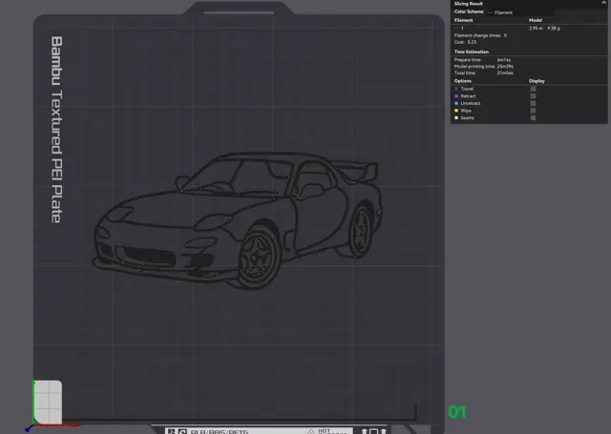
Task: Click the Time Estimation header
Action: [x=471, y=52]
